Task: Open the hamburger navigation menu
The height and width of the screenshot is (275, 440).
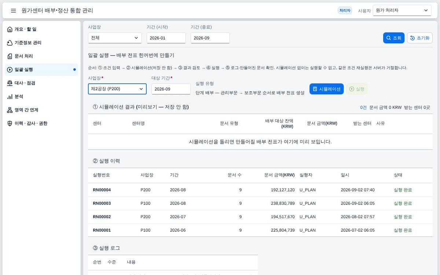Action: (13, 11)
